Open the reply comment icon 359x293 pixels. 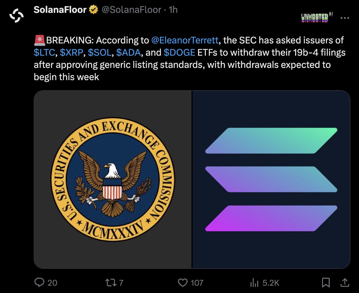[39, 283]
